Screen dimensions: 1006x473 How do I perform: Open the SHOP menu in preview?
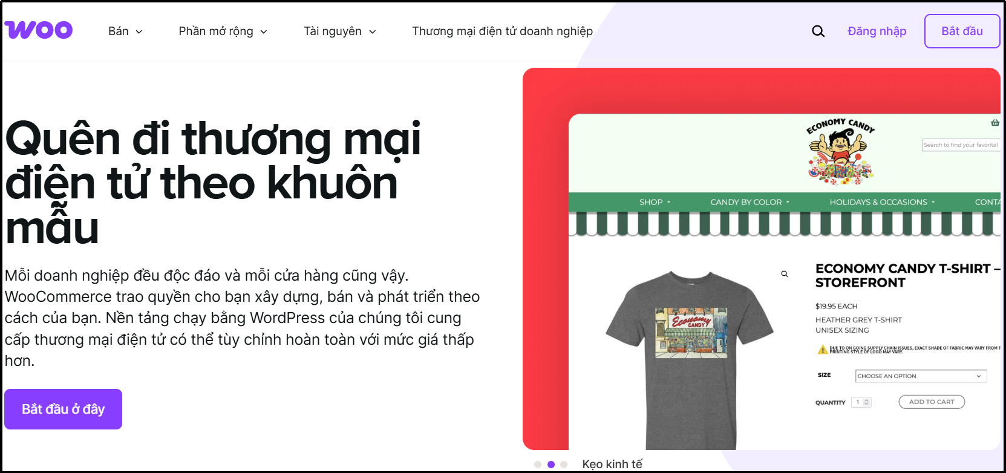point(655,202)
